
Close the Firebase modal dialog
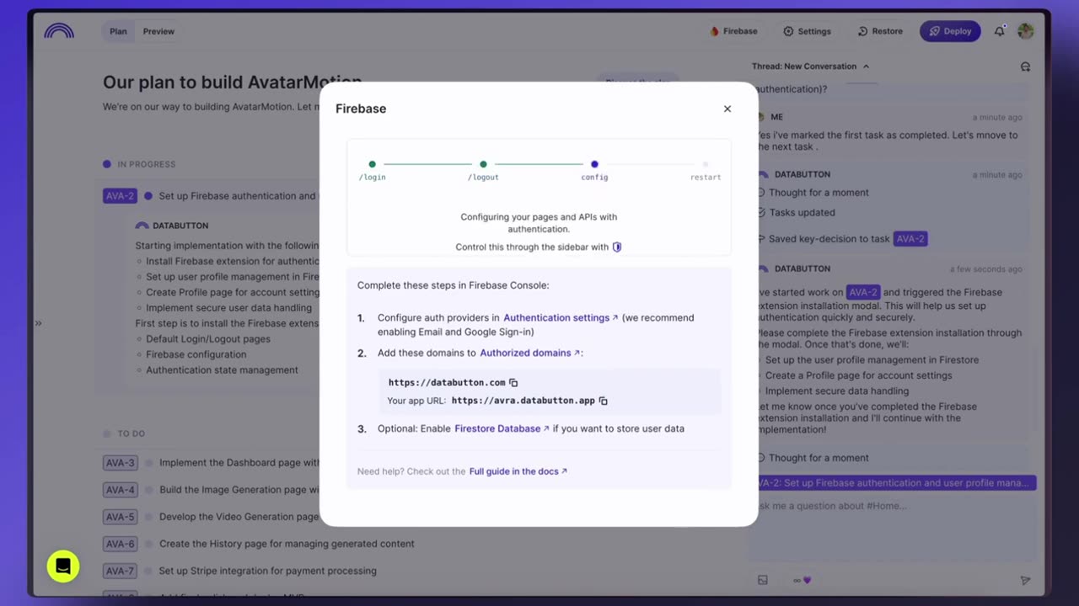[x=727, y=109]
